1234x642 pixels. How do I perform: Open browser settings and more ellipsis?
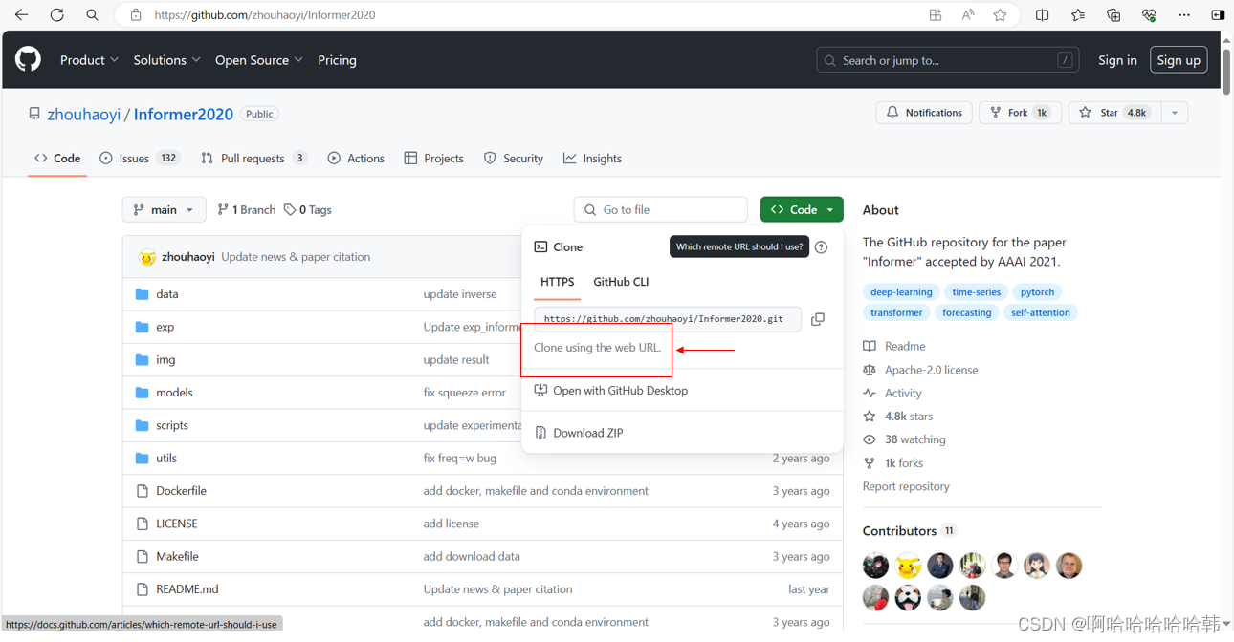tap(1184, 15)
